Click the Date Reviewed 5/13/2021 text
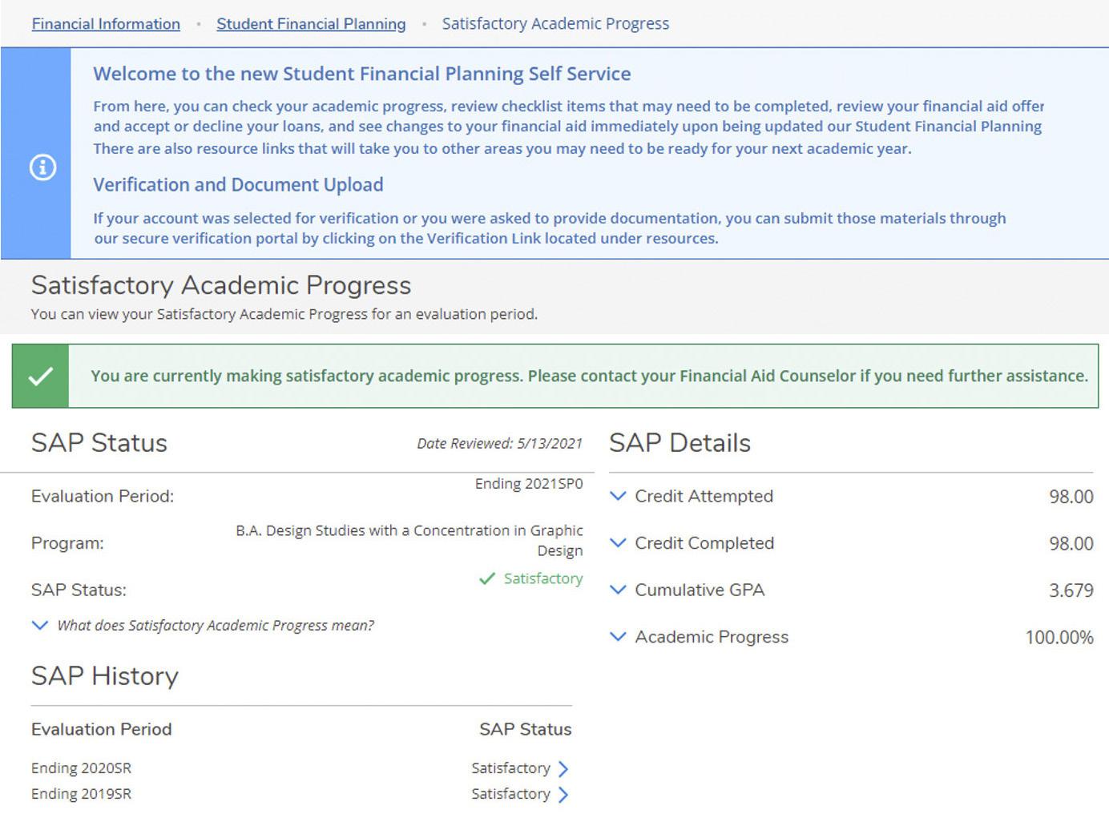The image size is (1109, 830). (499, 443)
